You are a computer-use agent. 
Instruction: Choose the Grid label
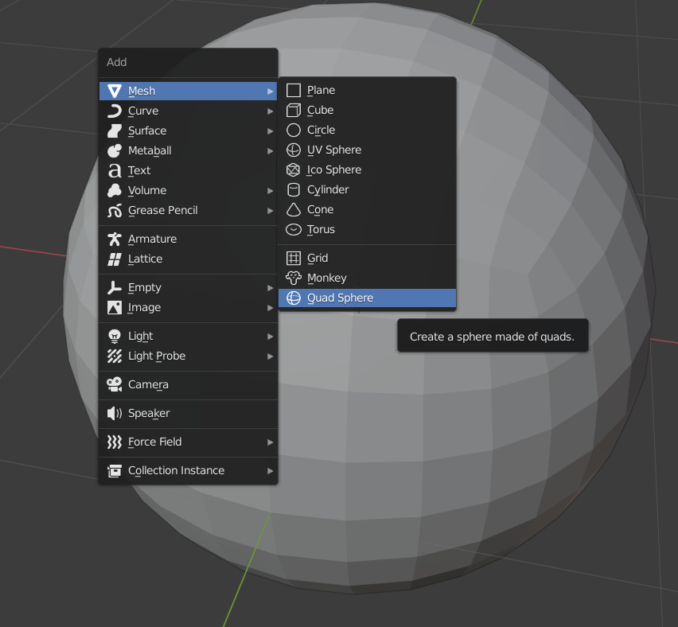318,258
